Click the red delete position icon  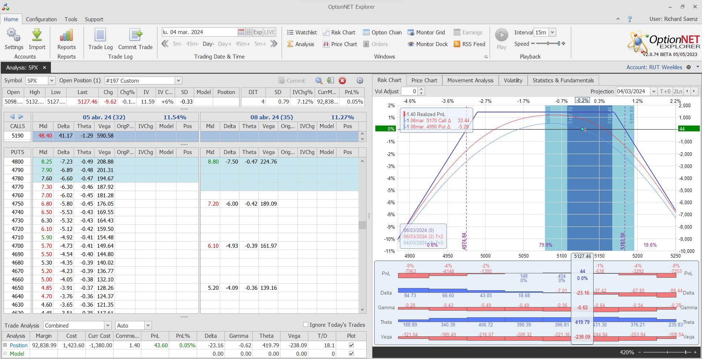coord(342,81)
